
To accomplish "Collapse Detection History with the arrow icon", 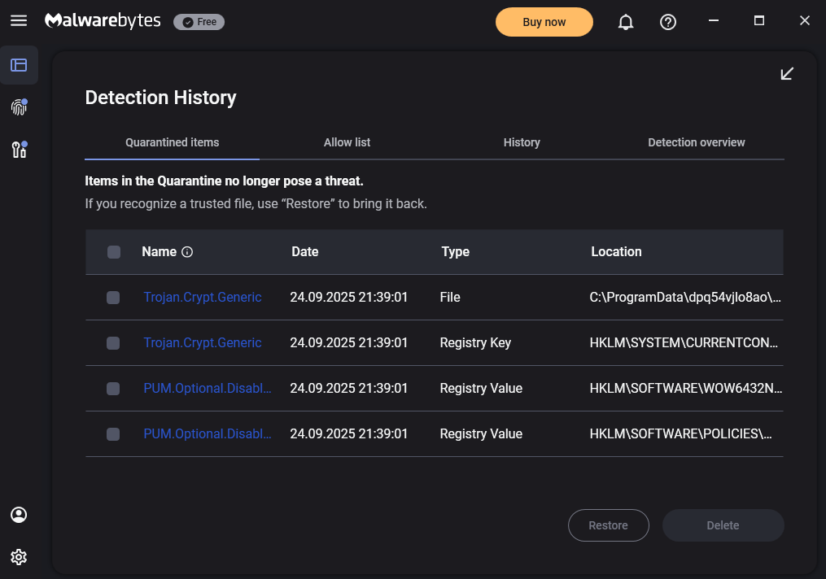I will tap(787, 74).
